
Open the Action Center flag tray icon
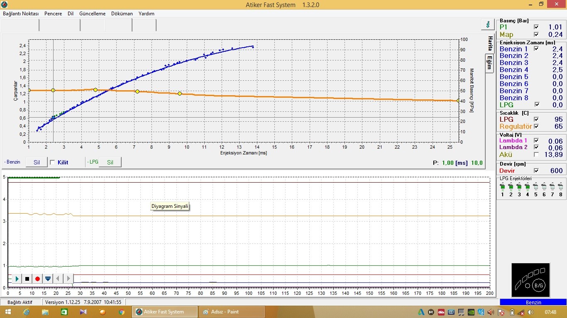pos(501,312)
